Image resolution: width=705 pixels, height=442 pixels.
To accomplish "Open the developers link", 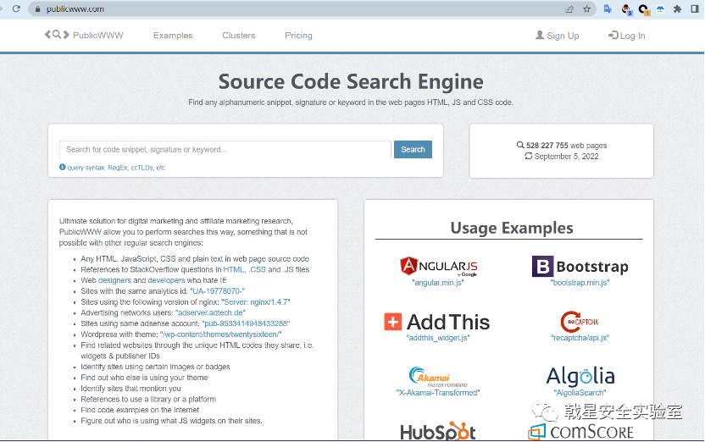I will tap(166, 280).
